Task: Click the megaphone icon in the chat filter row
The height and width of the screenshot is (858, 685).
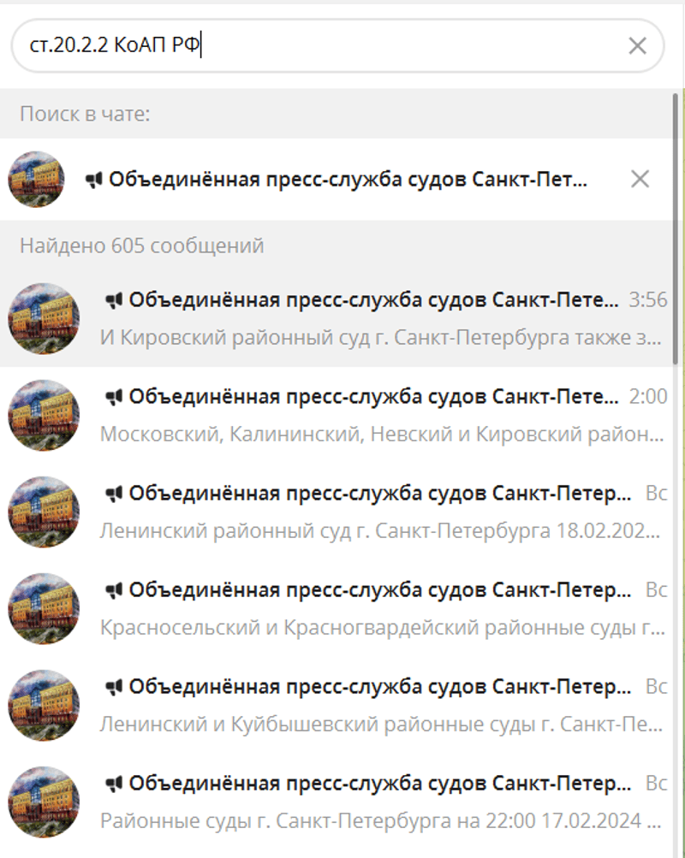Action: tap(94, 180)
